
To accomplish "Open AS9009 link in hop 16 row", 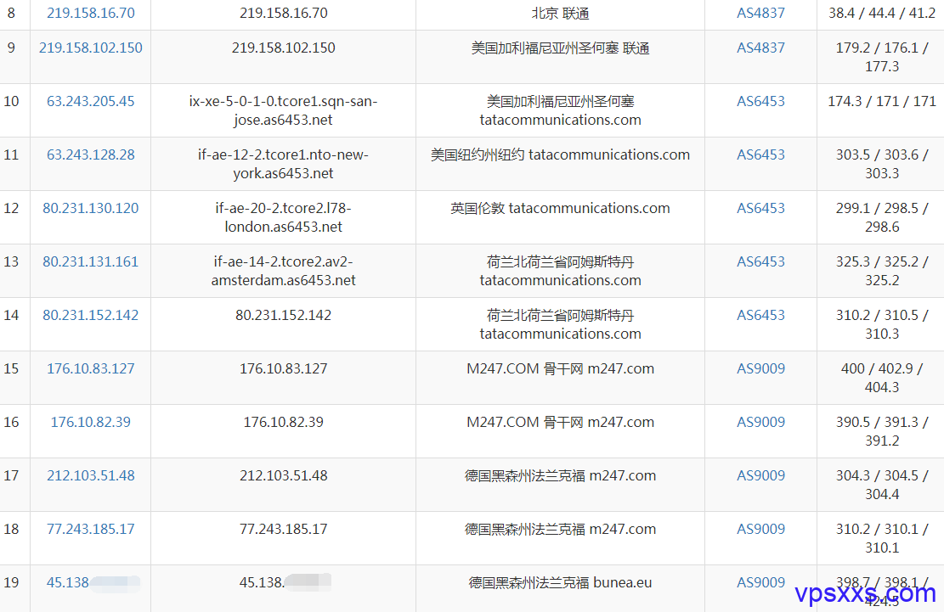I will (760, 423).
